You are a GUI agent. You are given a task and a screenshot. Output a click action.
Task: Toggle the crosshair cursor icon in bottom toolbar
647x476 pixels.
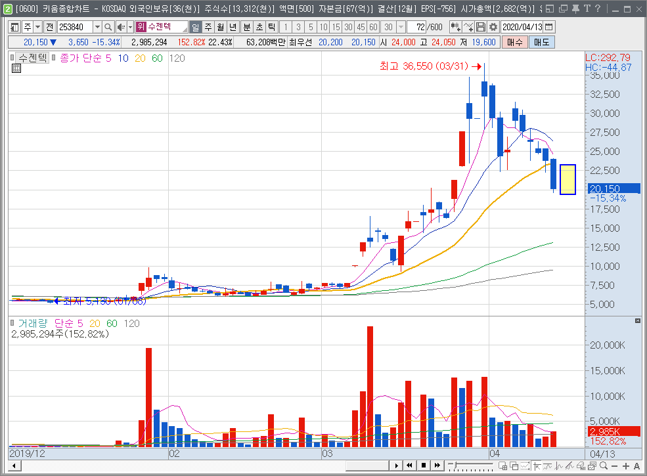tap(537, 466)
